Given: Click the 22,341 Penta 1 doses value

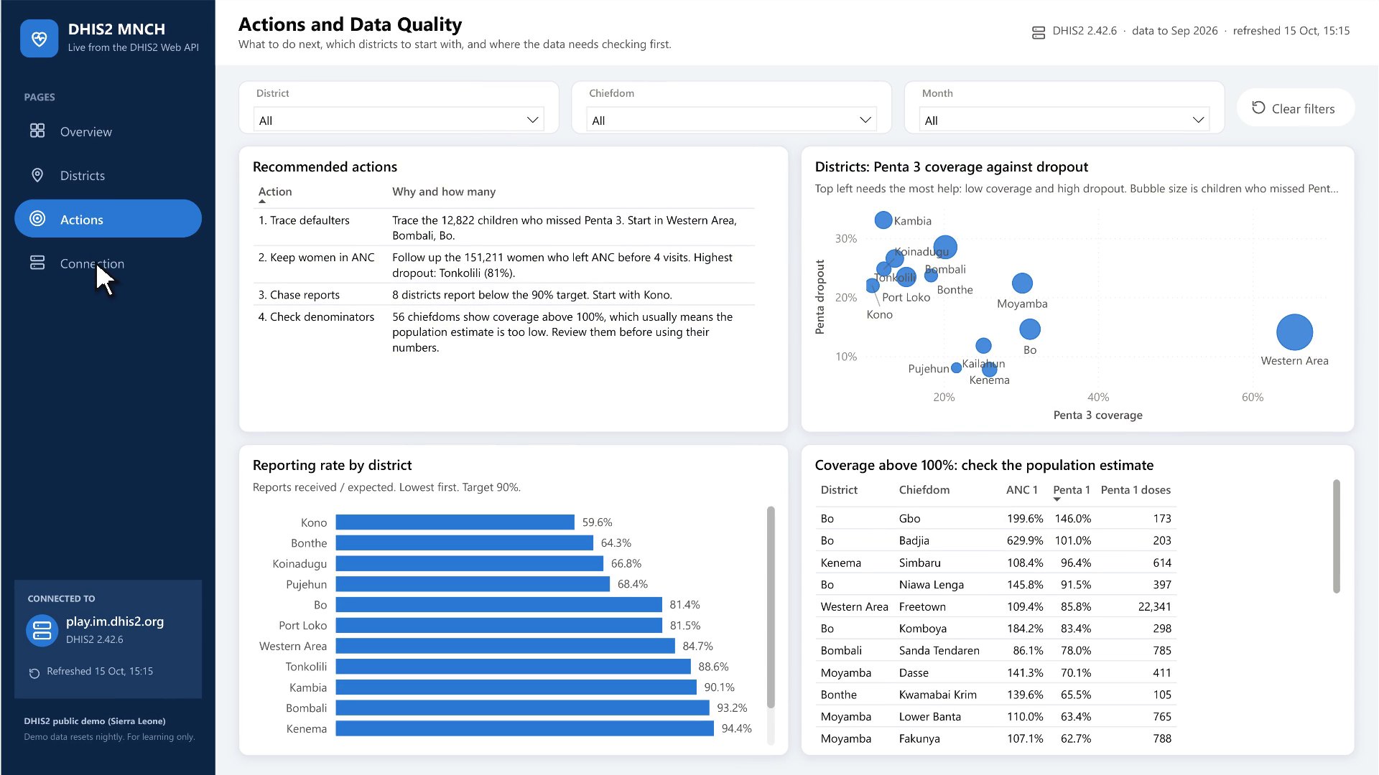Looking at the screenshot, I should 1154,606.
